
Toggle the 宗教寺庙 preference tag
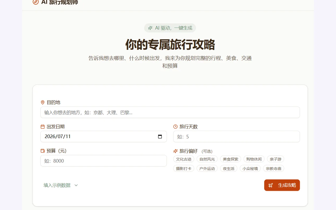pyautogui.click(x=274, y=169)
